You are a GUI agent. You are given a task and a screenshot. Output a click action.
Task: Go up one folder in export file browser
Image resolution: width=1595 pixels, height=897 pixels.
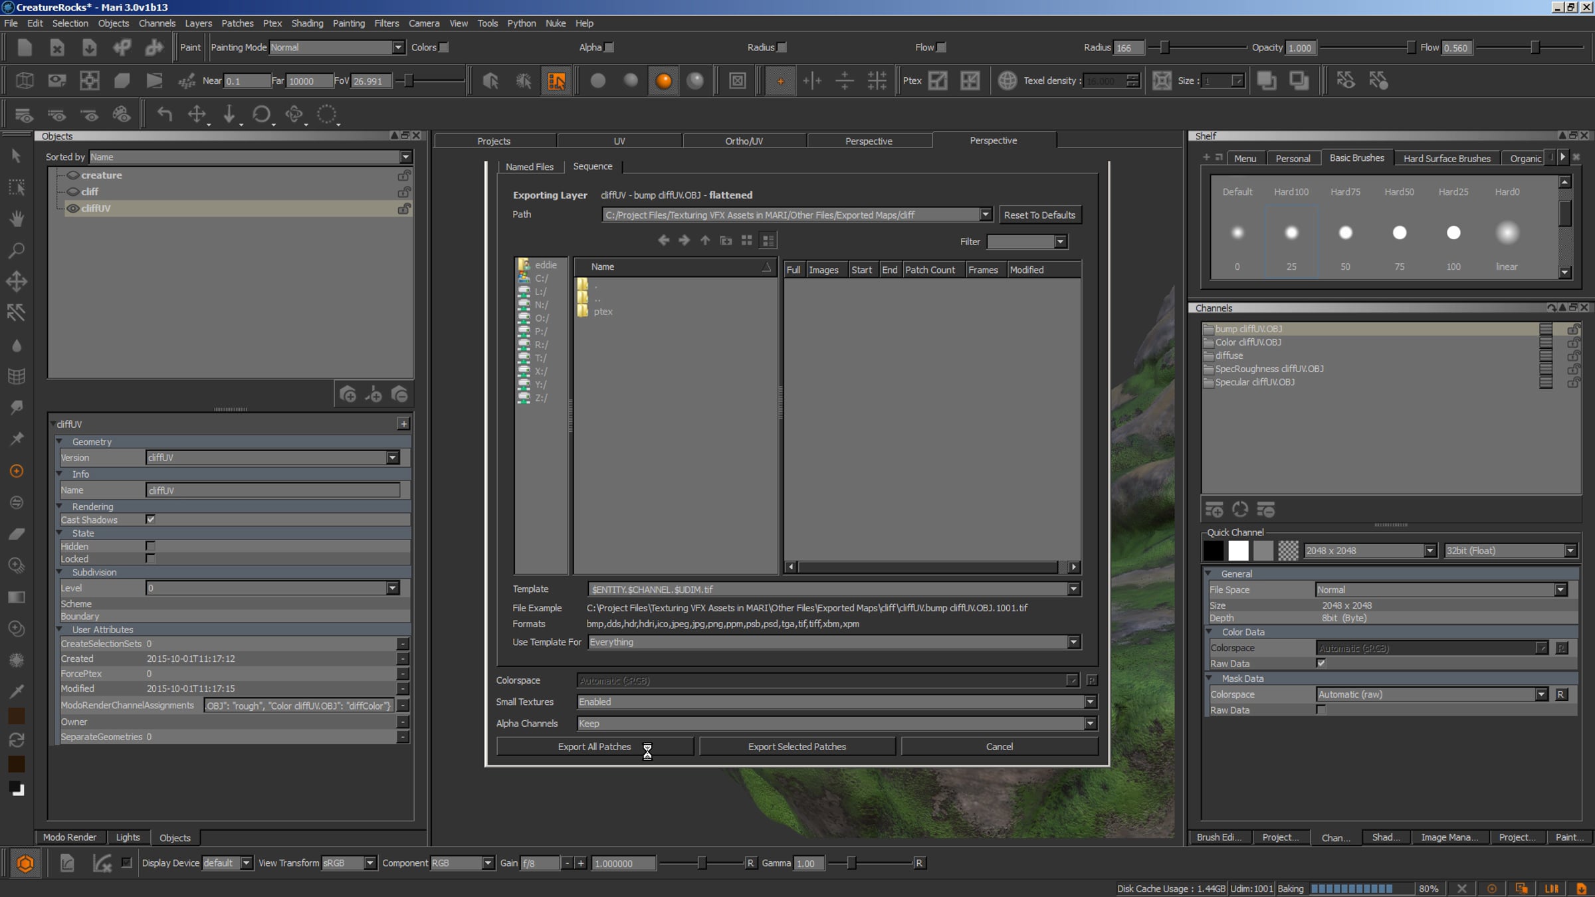click(705, 241)
